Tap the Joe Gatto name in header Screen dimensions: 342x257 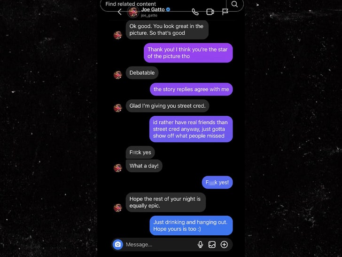tap(153, 9)
